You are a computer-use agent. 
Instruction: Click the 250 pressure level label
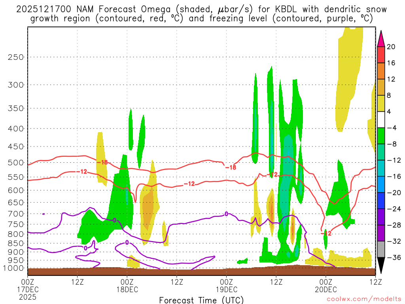(x=16, y=57)
